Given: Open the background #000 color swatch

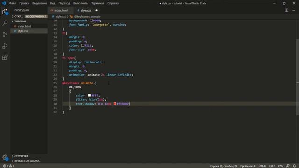Looking at the screenshot, I should (x=91, y=21).
